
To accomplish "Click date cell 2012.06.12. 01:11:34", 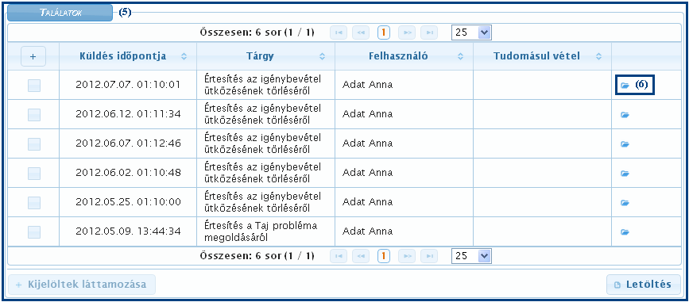I will tap(128, 114).
